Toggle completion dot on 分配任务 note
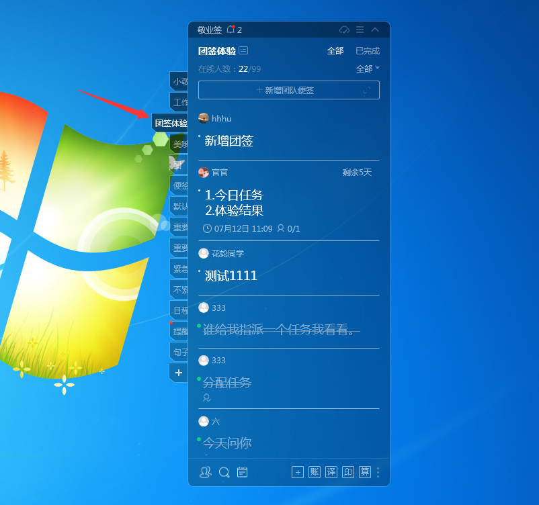The height and width of the screenshot is (505, 539). [199, 379]
